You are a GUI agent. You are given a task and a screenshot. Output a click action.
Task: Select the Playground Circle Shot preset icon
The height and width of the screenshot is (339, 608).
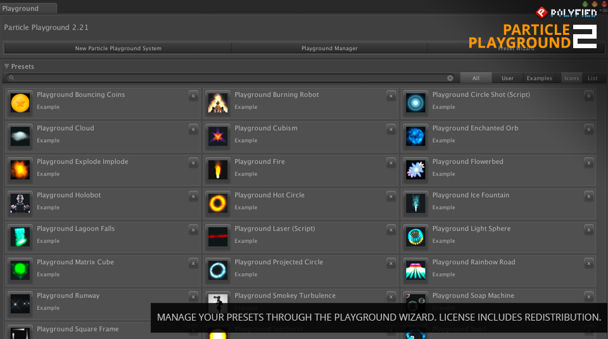click(x=415, y=103)
